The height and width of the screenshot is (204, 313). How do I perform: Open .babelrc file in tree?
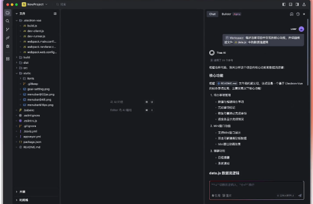(29, 110)
